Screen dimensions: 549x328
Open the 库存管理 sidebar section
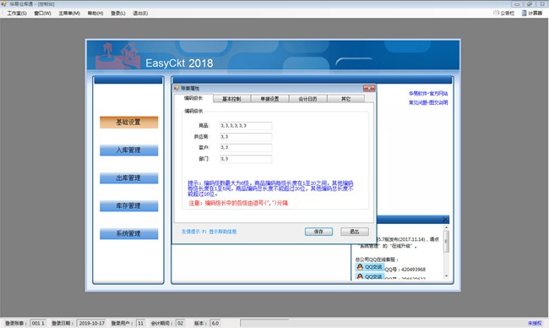click(128, 205)
